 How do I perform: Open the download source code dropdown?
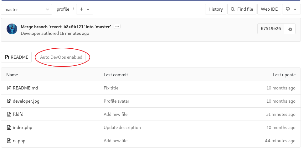(x=291, y=9)
